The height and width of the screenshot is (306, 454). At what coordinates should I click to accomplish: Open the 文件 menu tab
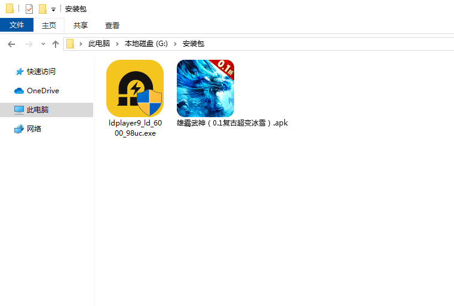17,25
